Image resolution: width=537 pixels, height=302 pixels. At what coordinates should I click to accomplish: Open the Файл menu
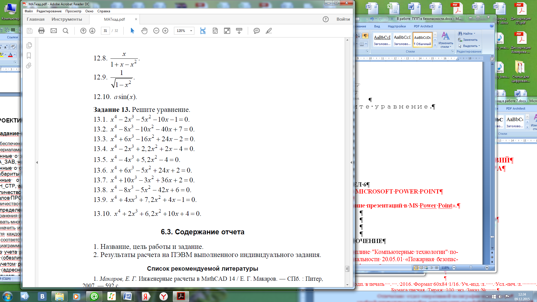29,11
